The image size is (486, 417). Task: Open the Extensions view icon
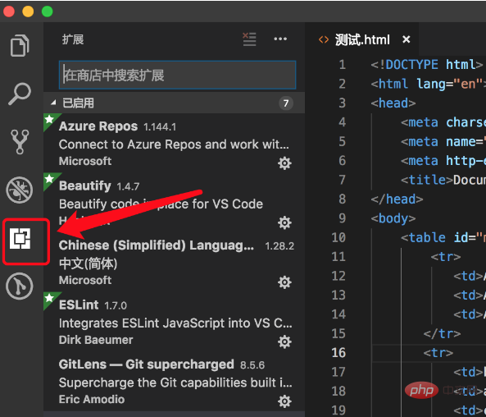click(x=20, y=239)
